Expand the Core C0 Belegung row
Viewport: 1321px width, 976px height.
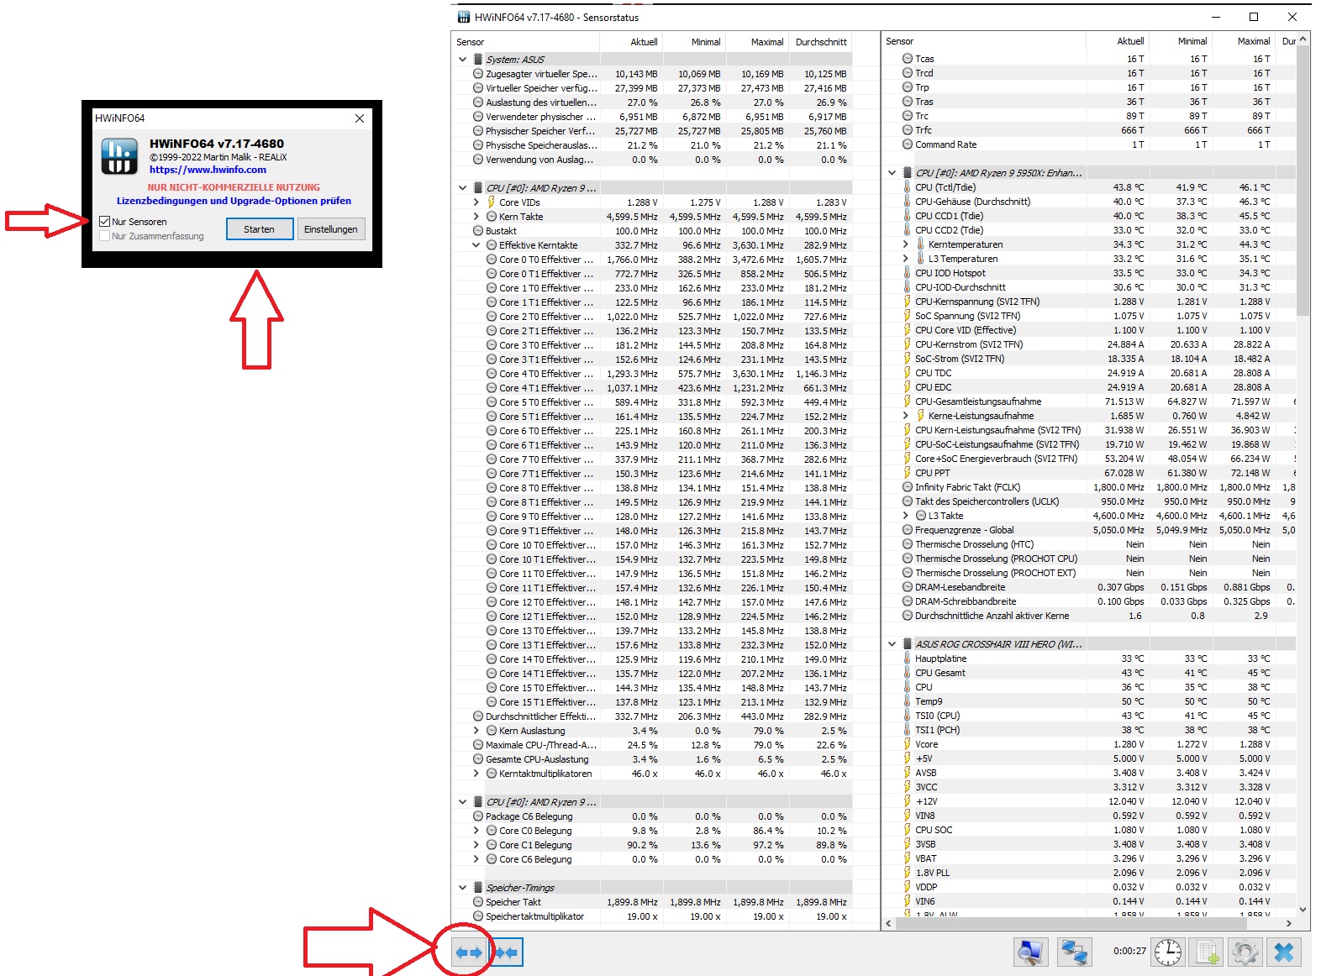(476, 831)
